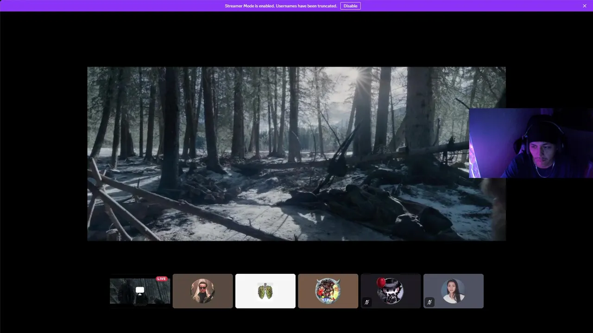
Task: Select participant tile with woman's portrait avatar
Action: tap(454, 291)
